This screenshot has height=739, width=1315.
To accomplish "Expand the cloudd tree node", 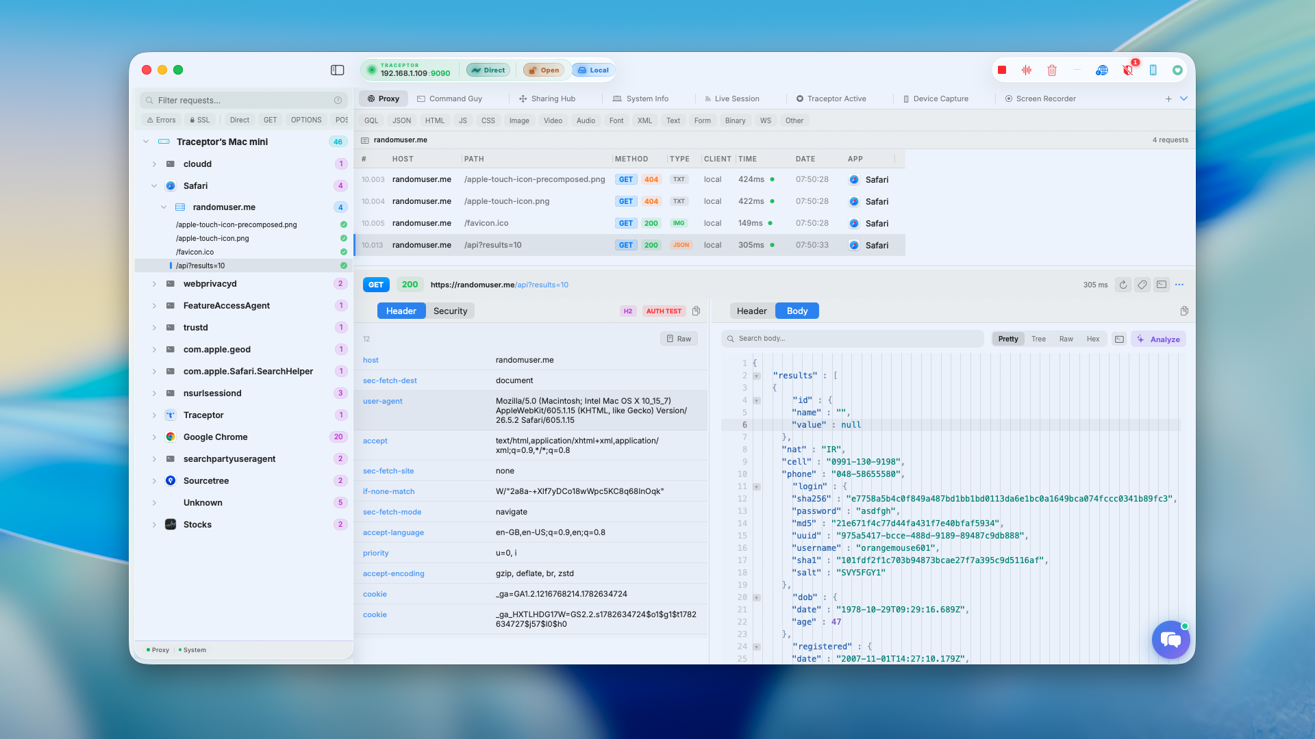I will click(x=154, y=164).
